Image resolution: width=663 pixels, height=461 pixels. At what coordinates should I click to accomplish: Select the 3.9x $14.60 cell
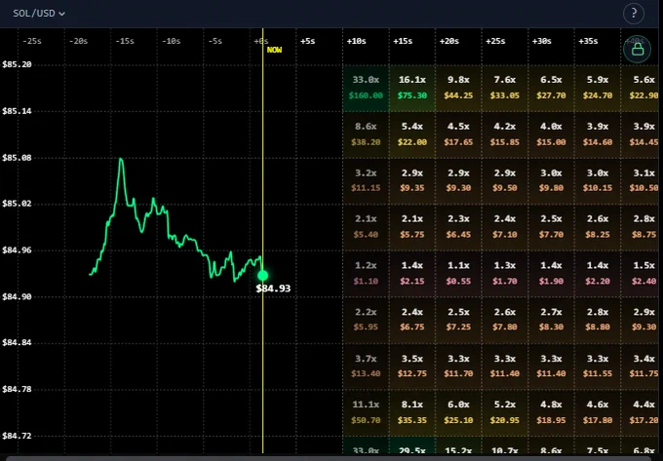tap(598, 134)
